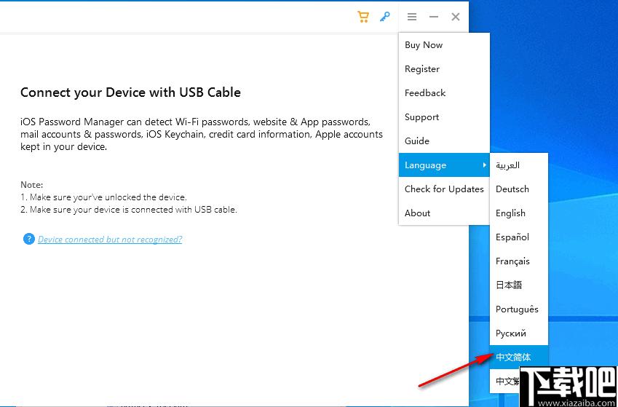Open 'Device connected but not recognized?' link
Image resolution: width=618 pixels, height=407 pixels.
coord(110,240)
